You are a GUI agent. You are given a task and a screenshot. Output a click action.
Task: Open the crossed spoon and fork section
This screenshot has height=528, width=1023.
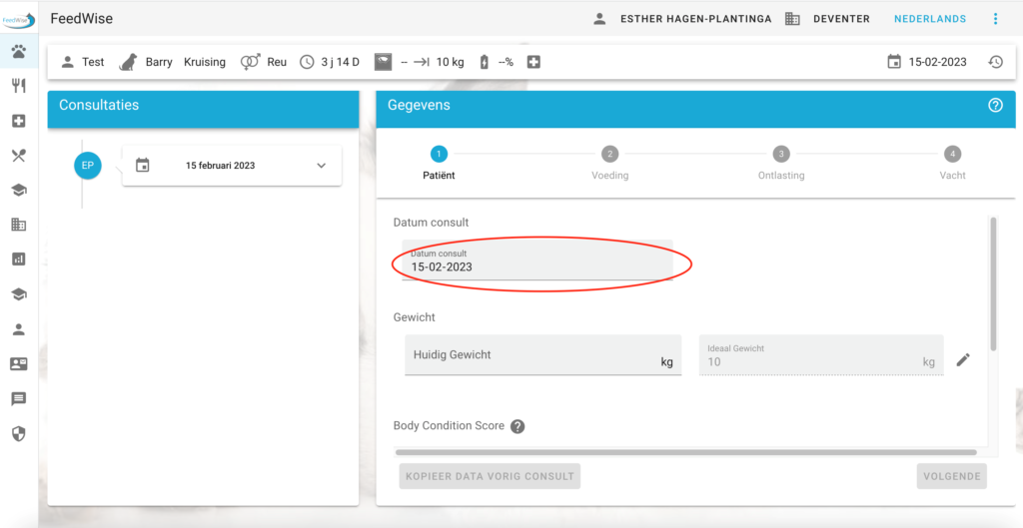click(19, 155)
